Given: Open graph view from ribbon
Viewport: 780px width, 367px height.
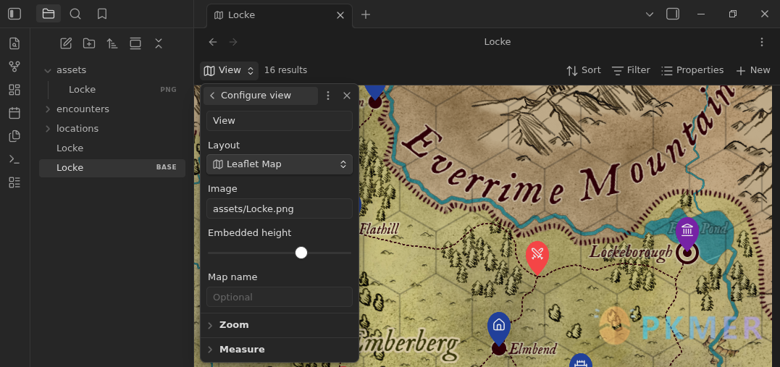Looking at the screenshot, I should 14,67.
